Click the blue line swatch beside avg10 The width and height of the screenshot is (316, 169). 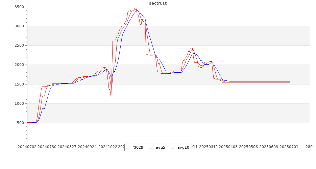point(172,148)
